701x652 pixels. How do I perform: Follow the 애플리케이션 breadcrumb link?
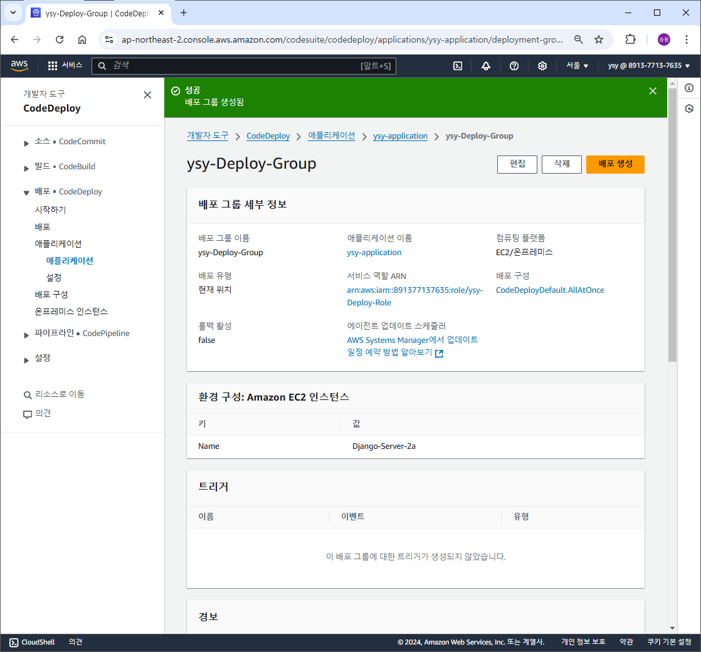[x=331, y=136]
